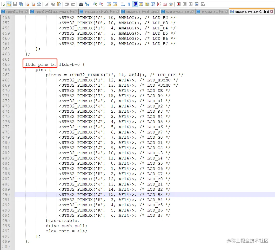Open the Document Map panel
Screen dimensions: 275x250
click(x=147, y=4)
